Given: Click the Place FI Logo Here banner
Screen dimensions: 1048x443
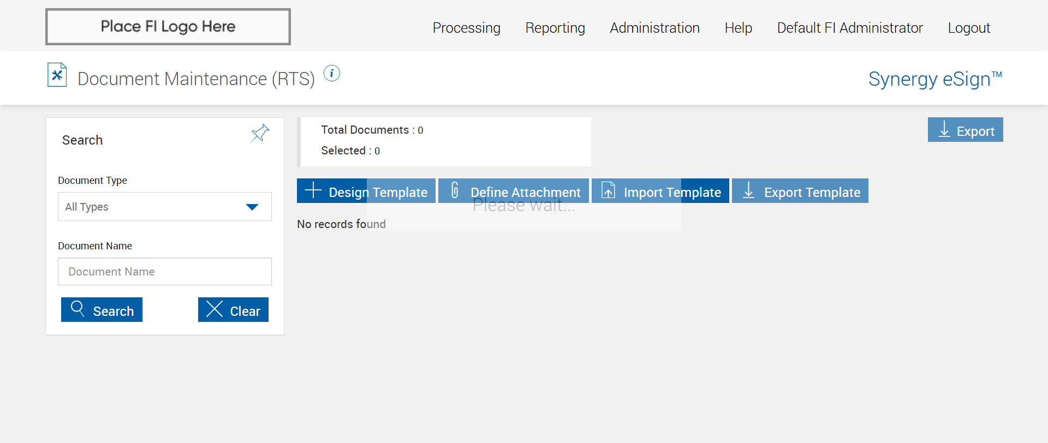Looking at the screenshot, I should click(168, 27).
